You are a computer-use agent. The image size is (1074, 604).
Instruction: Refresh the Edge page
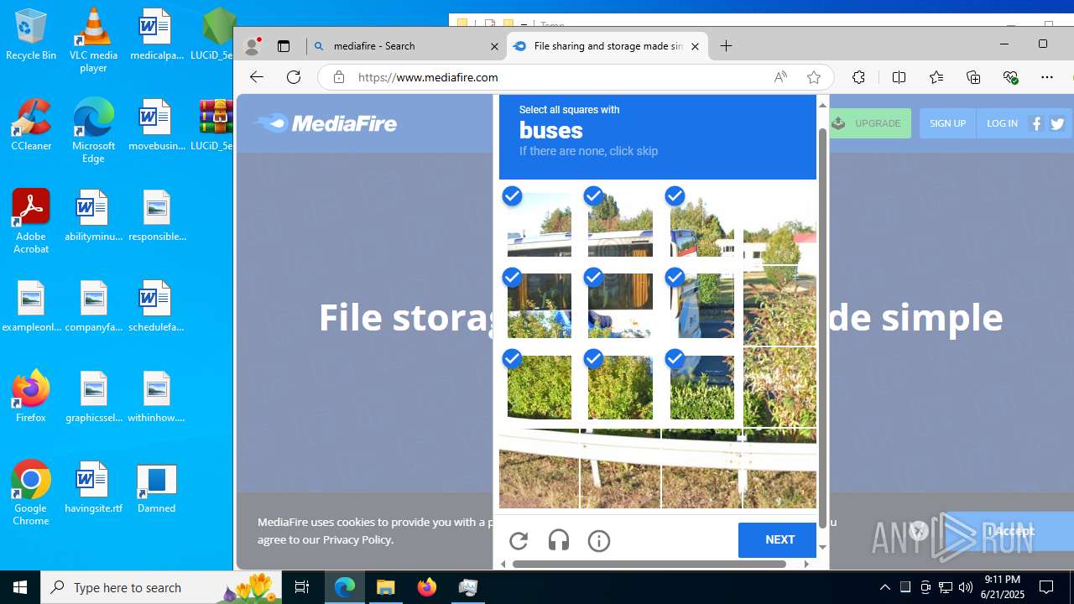tap(294, 77)
